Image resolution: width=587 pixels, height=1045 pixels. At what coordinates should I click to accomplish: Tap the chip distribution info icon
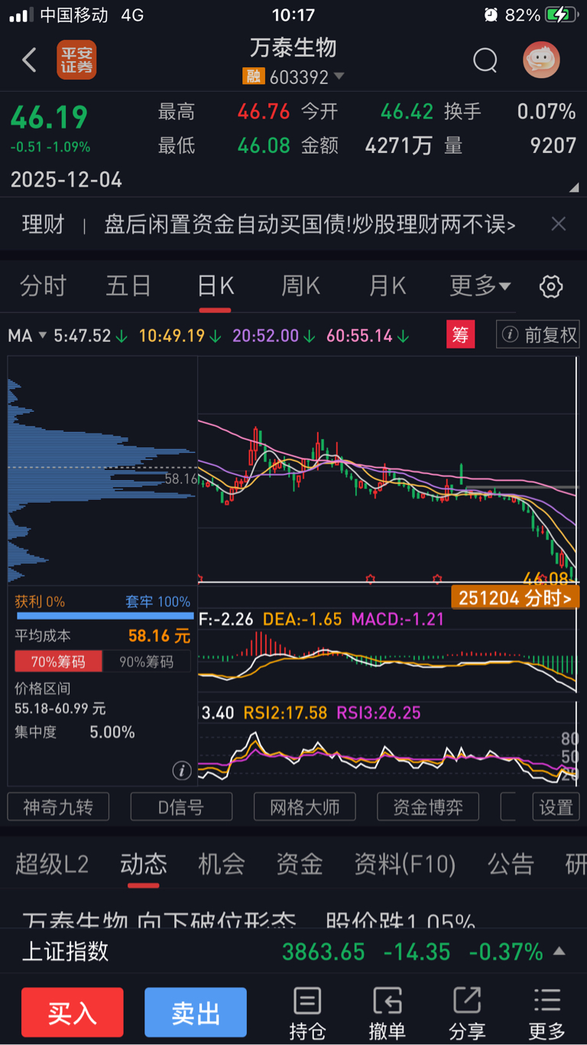coord(181,770)
